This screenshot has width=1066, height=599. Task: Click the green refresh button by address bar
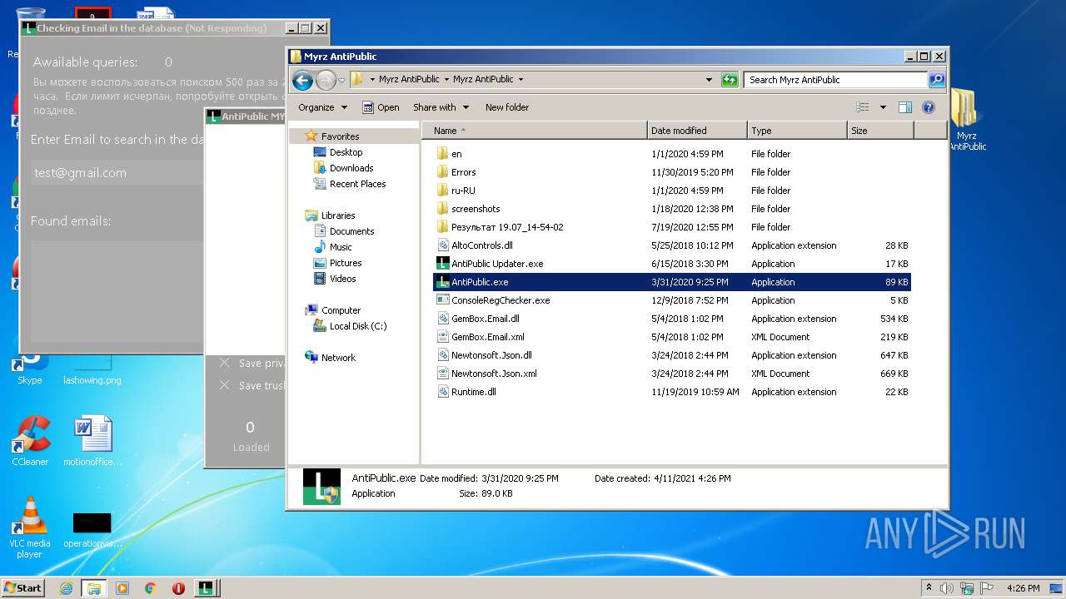730,80
